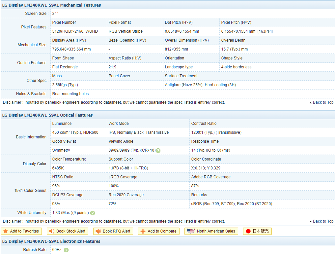The height and width of the screenshot is (254, 335).
Task: Click the 450 cd/m² HDR600 luminance value
Action: tap(75, 132)
